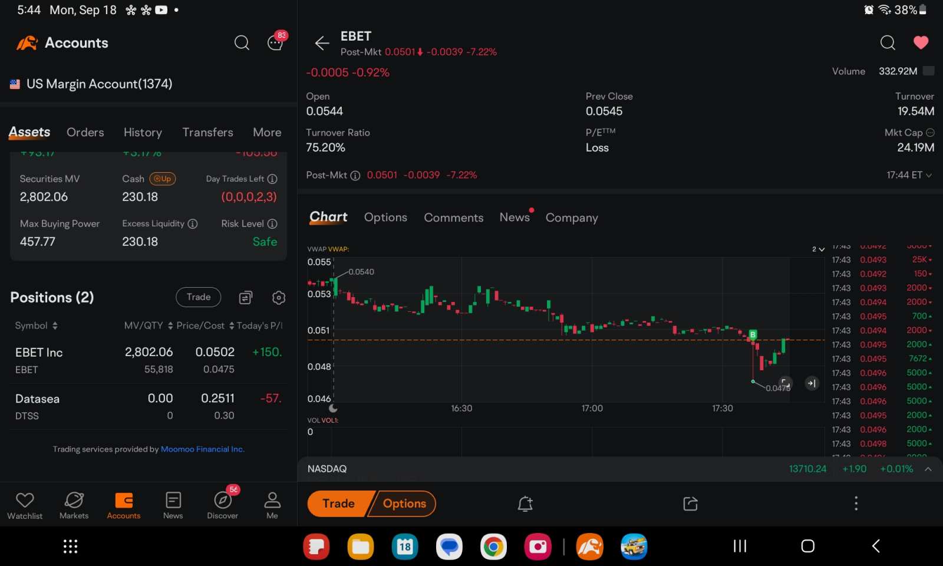This screenshot has width=943, height=566.
Task: Open positions share card icon
Action: [246, 298]
